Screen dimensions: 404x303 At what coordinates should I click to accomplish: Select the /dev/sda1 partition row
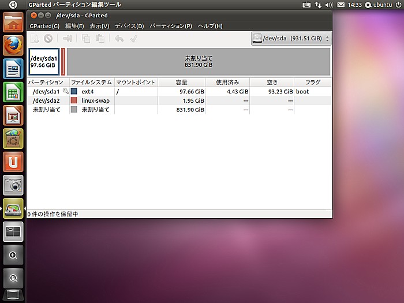pos(179,91)
